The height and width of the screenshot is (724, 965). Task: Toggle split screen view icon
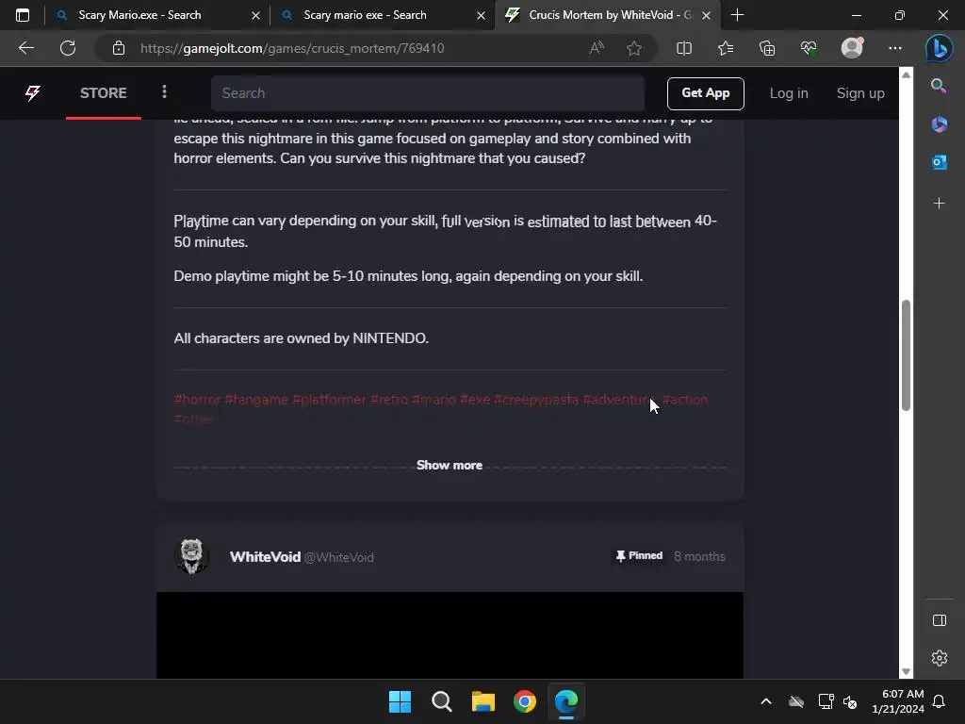click(684, 48)
